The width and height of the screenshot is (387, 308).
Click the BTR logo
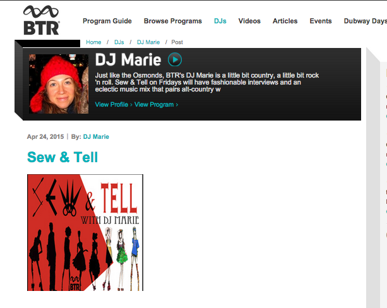pos(41,20)
